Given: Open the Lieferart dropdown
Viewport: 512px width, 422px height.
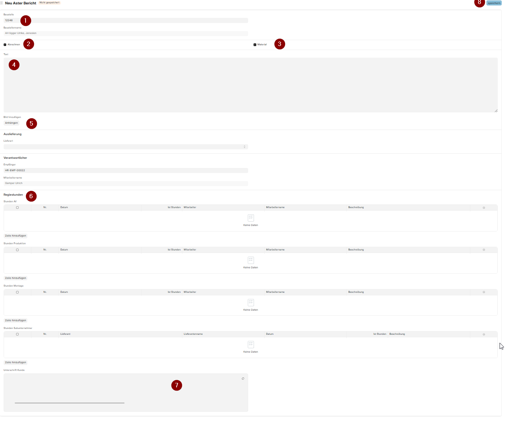Looking at the screenshot, I should click(126, 147).
